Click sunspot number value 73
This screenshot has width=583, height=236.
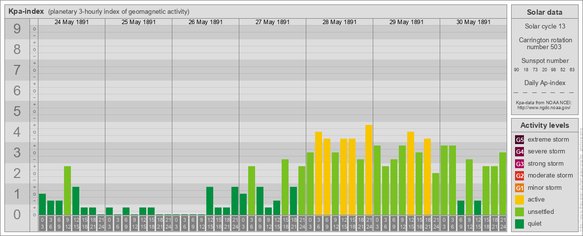tap(535, 70)
